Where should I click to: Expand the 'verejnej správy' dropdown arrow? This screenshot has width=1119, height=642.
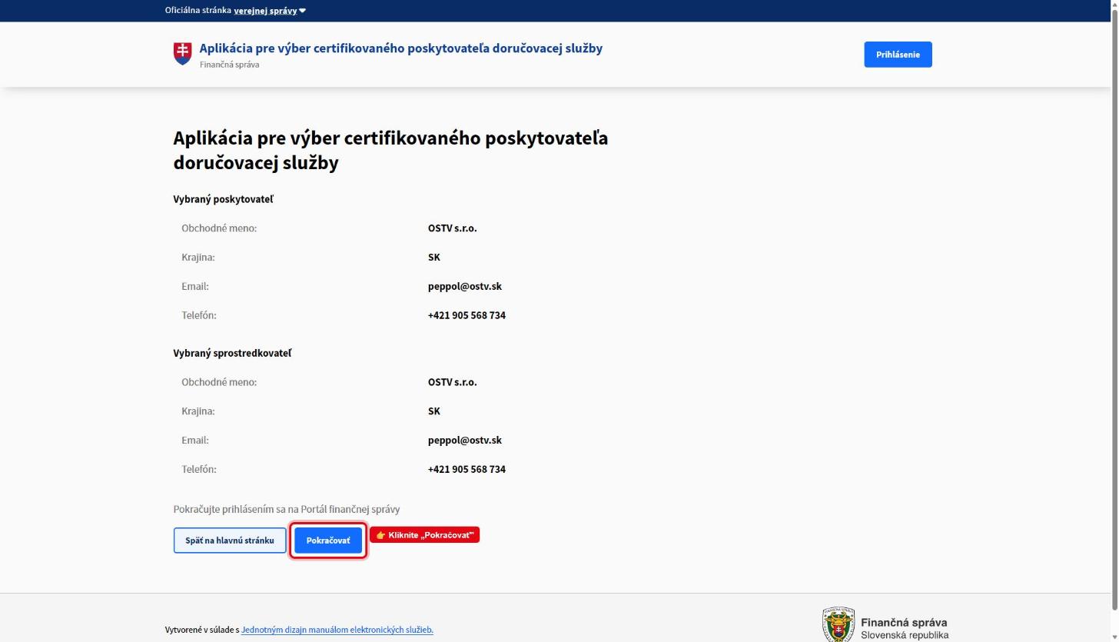point(302,11)
